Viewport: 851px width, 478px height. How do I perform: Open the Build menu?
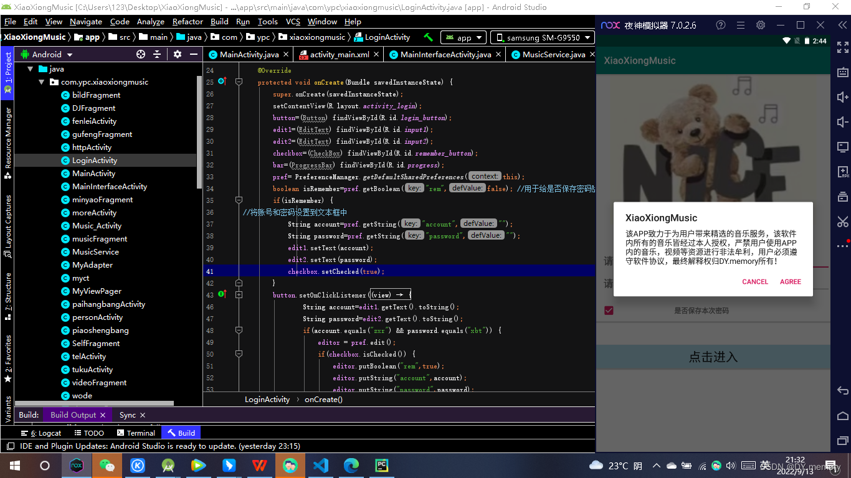(219, 21)
